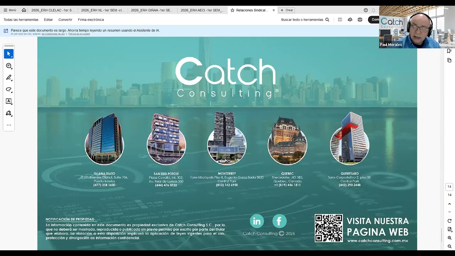455x256 pixels.
Task: Click the Facebook icon in document
Action: pyautogui.click(x=279, y=221)
